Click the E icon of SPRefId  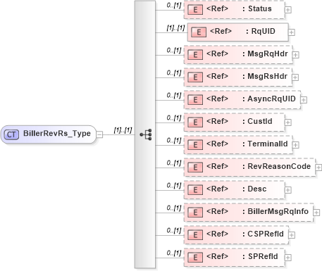195,258
